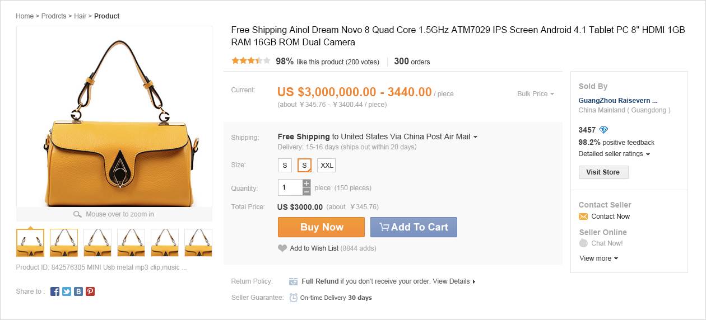The height and width of the screenshot is (320, 706).
Task: Share product via VK icon
Action: 78,291
